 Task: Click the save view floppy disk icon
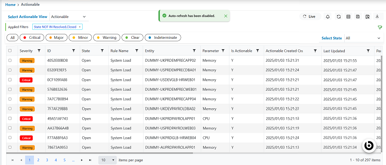(x=358, y=17)
